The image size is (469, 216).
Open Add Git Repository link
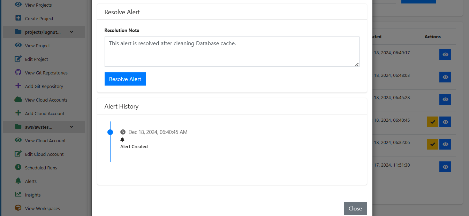[x=44, y=87]
